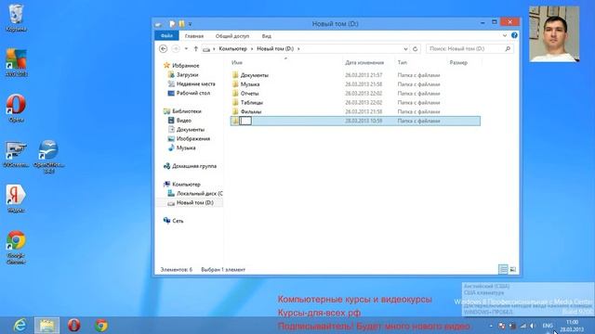
Task: Show hidden tray icons arrow
Action: tap(491, 326)
